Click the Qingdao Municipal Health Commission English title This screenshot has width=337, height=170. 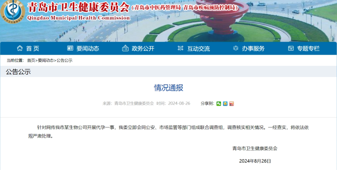78,18
